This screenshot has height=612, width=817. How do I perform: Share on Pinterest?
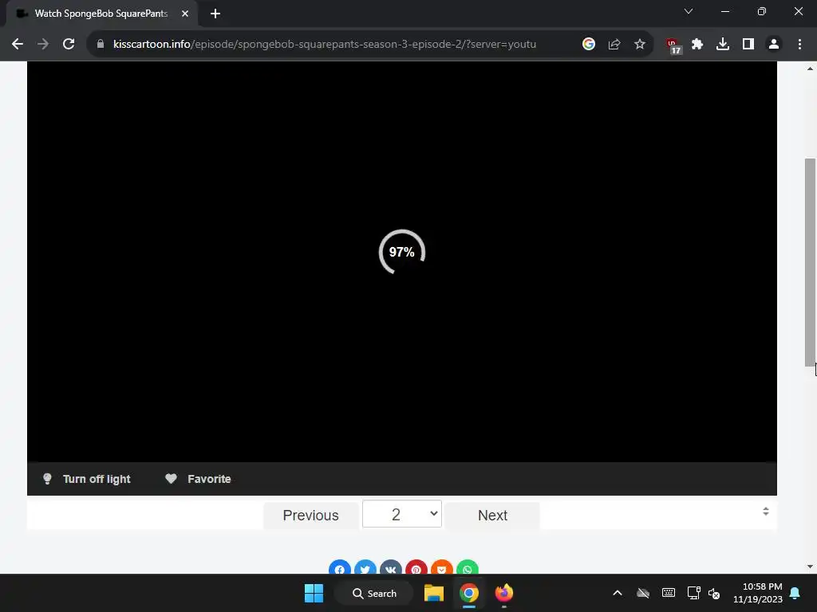click(x=416, y=567)
